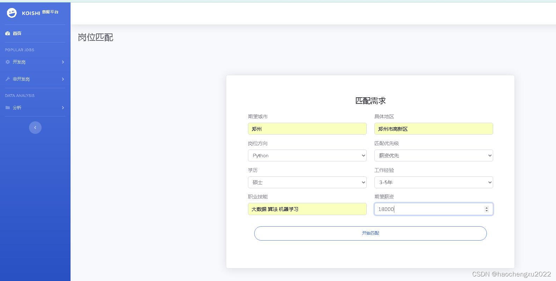556x281 pixels.
Task: Click the KOISHI brand name text
Action: (x=31, y=13)
